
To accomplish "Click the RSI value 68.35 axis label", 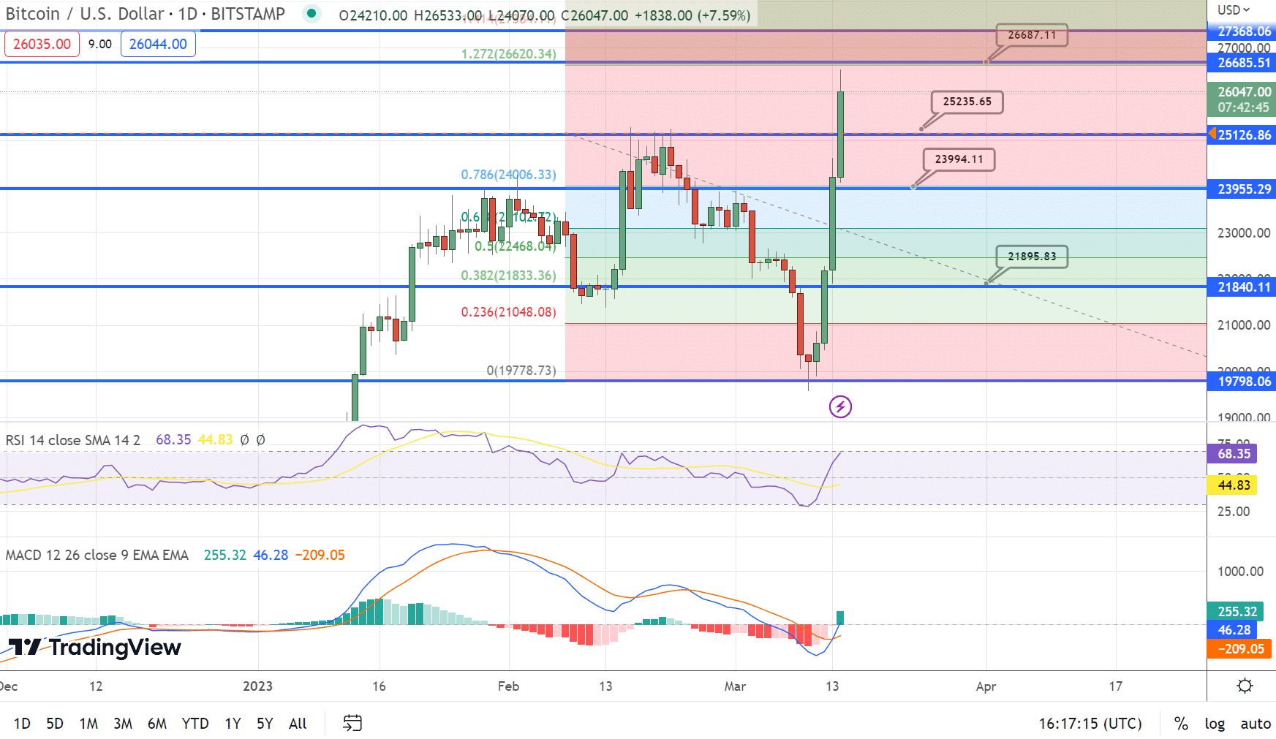I will [1234, 454].
